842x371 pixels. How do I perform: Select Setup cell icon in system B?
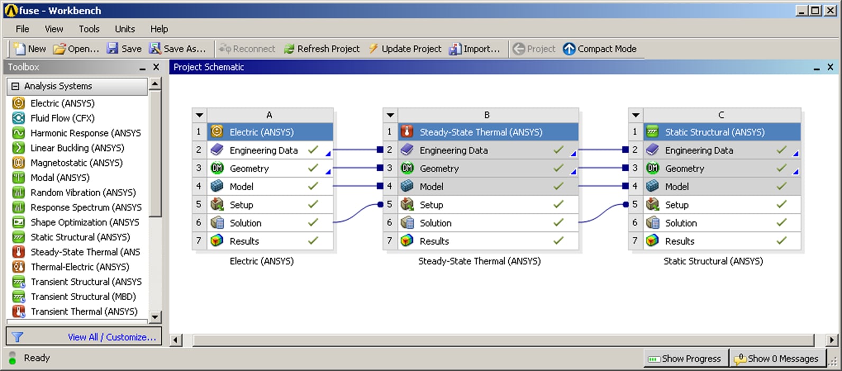point(407,205)
